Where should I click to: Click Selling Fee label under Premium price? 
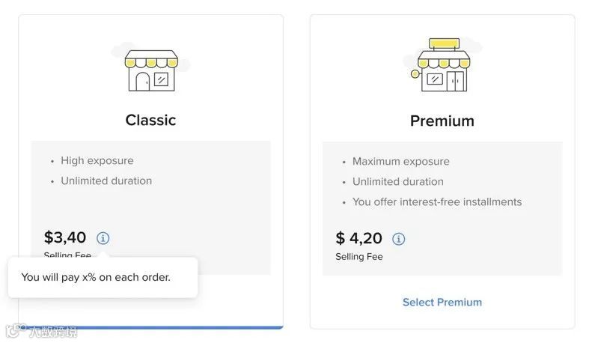point(359,257)
